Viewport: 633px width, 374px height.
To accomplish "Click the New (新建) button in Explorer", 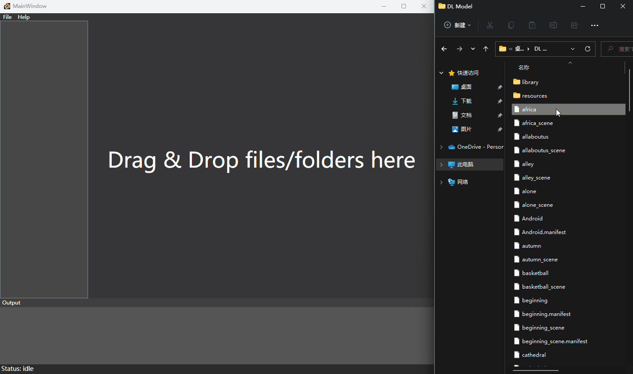I will [458, 25].
